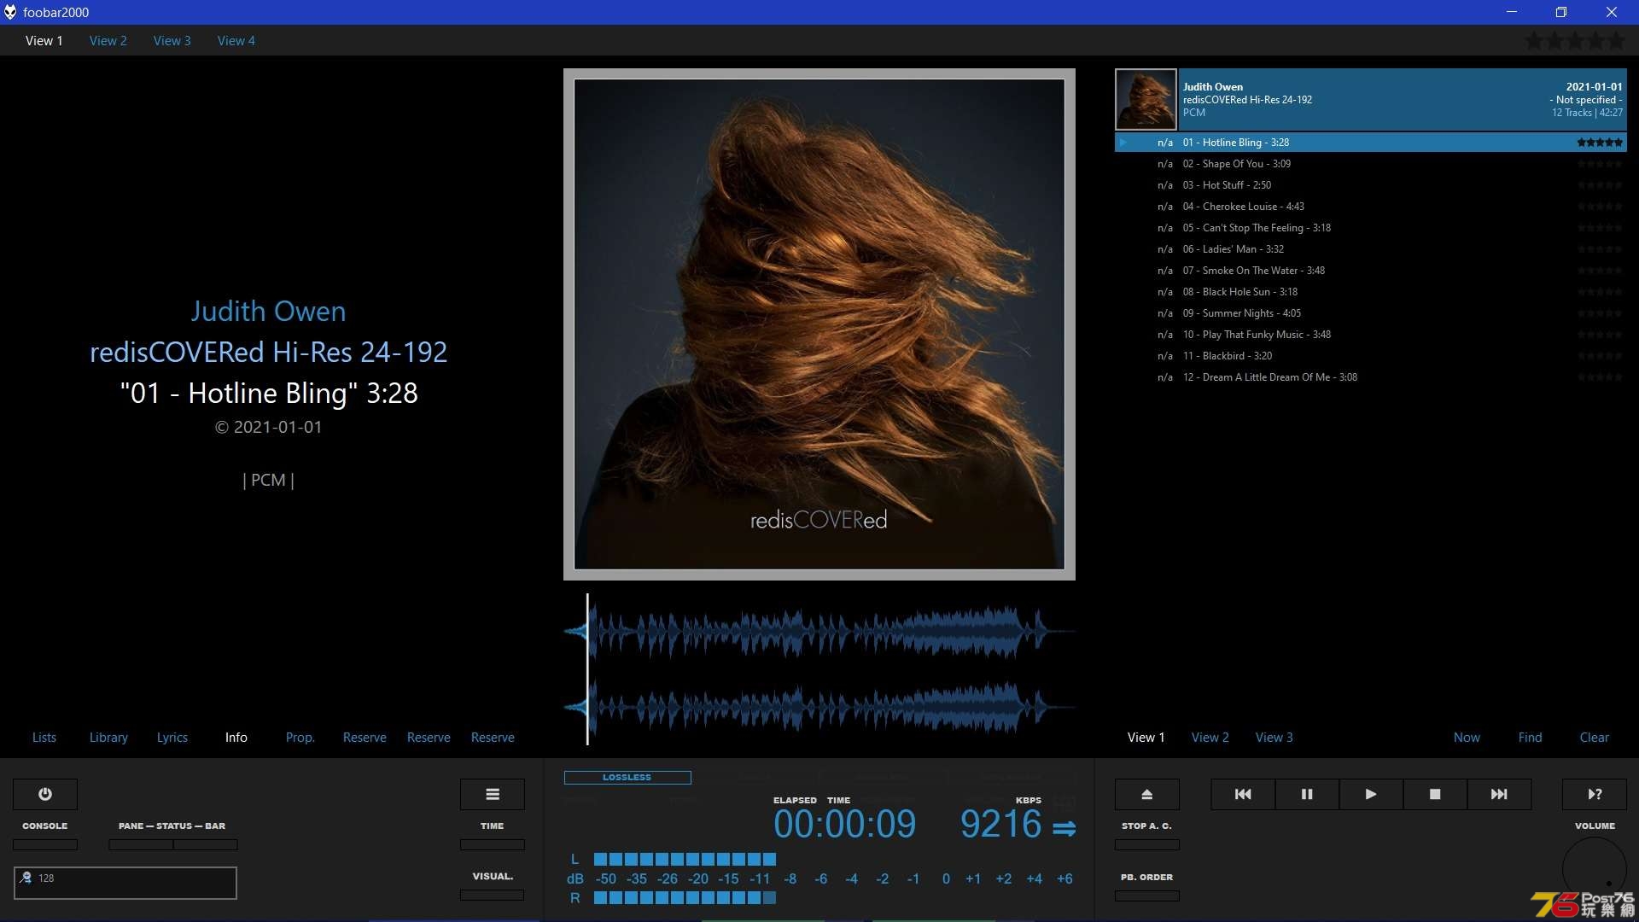Select track '02 - Shape Of You - 3:09'
The width and height of the screenshot is (1639, 922).
click(x=1371, y=164)
